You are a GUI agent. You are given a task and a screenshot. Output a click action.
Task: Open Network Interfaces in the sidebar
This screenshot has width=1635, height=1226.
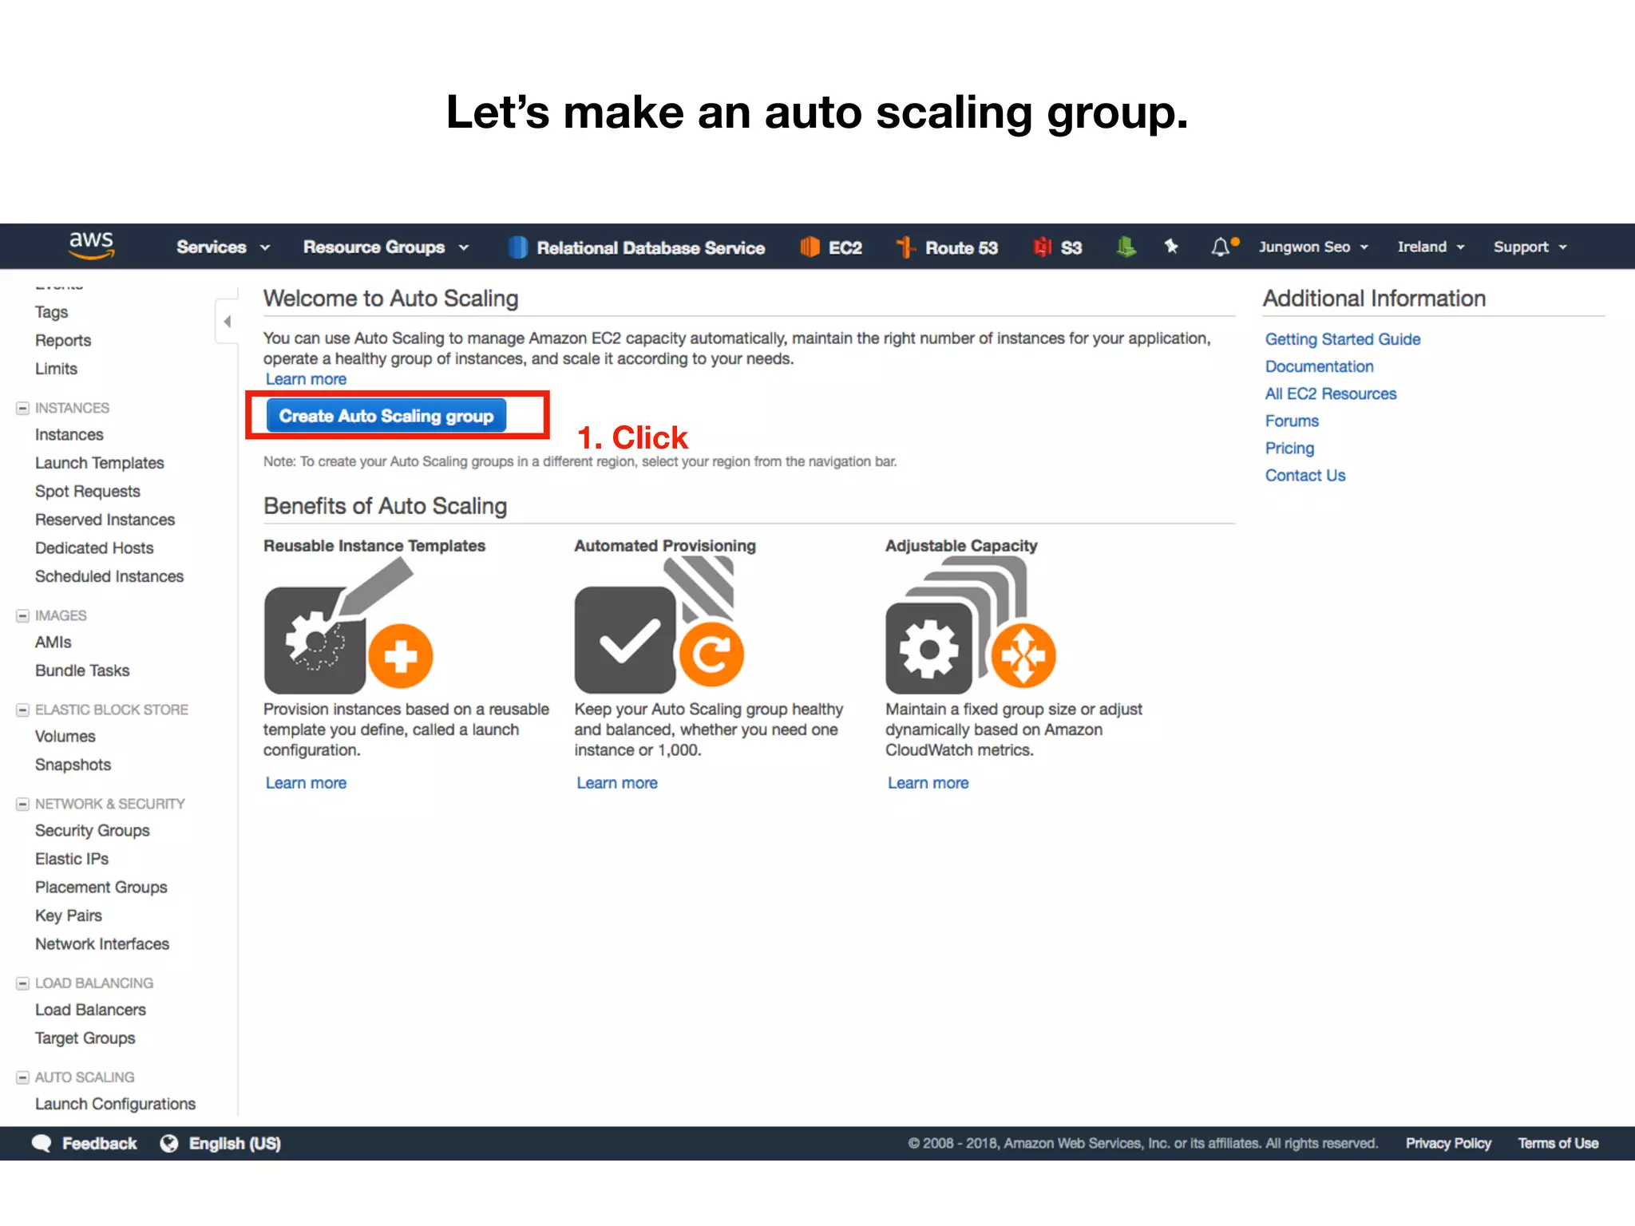pos(102,944)
